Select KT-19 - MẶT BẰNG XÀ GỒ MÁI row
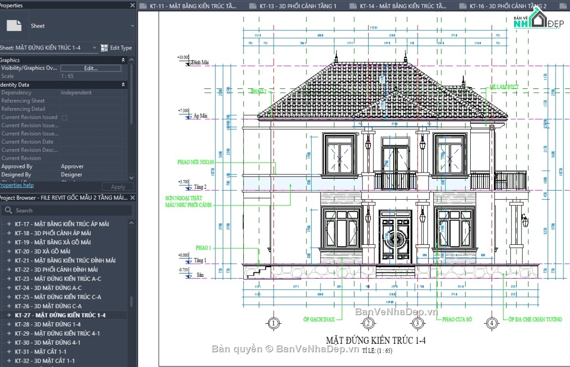The height and width of the screenshot is (367, 570). click(x=53, y=242)
